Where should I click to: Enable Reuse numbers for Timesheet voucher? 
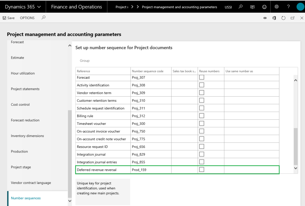(x=202, y=123)
